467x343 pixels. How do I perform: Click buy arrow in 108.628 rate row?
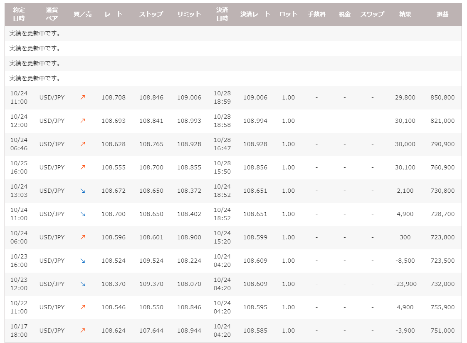83,144
